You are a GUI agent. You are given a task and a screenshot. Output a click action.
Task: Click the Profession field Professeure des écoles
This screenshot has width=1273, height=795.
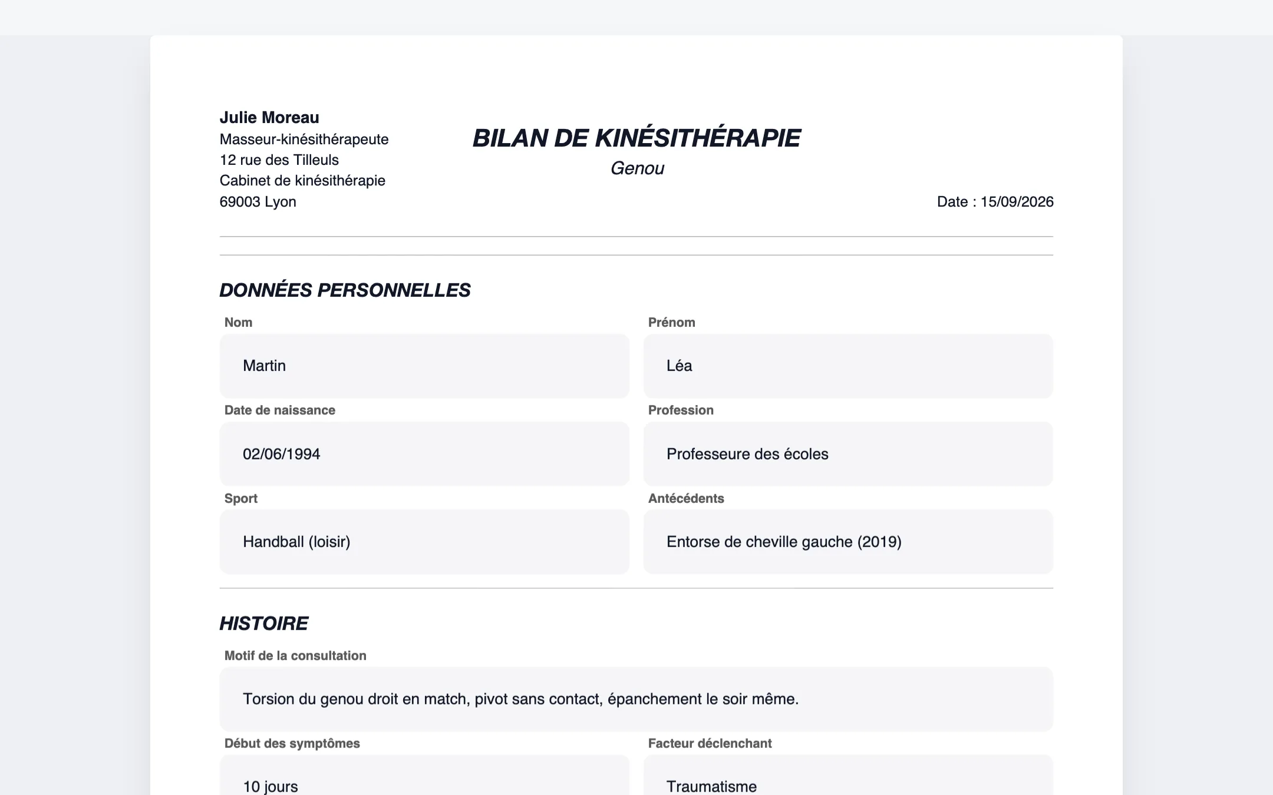(848, 453)
